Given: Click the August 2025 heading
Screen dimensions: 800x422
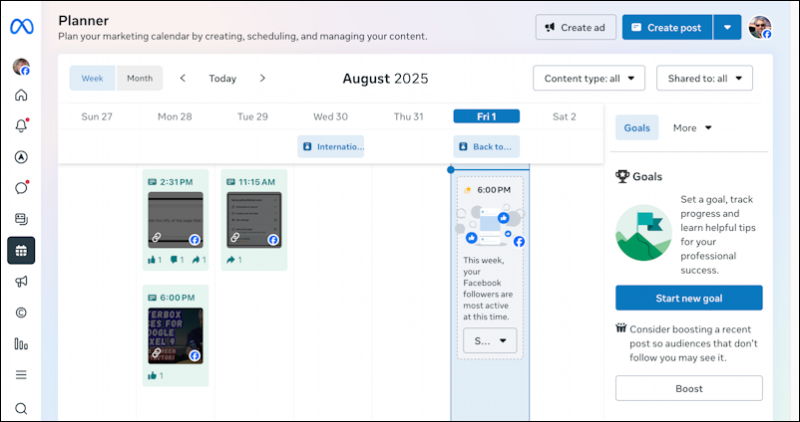Looking at the screenshot, I should (385, 79).
